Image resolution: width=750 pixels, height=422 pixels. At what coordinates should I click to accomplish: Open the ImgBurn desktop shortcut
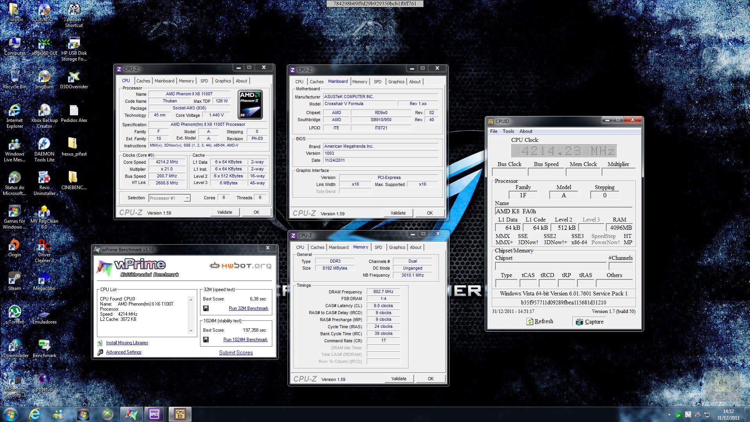(44, 80)
